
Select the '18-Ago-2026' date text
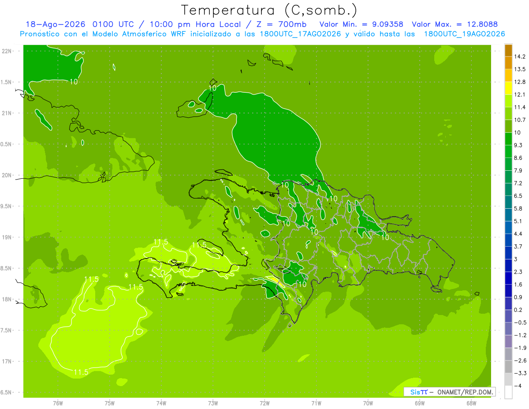pos(56,24)
